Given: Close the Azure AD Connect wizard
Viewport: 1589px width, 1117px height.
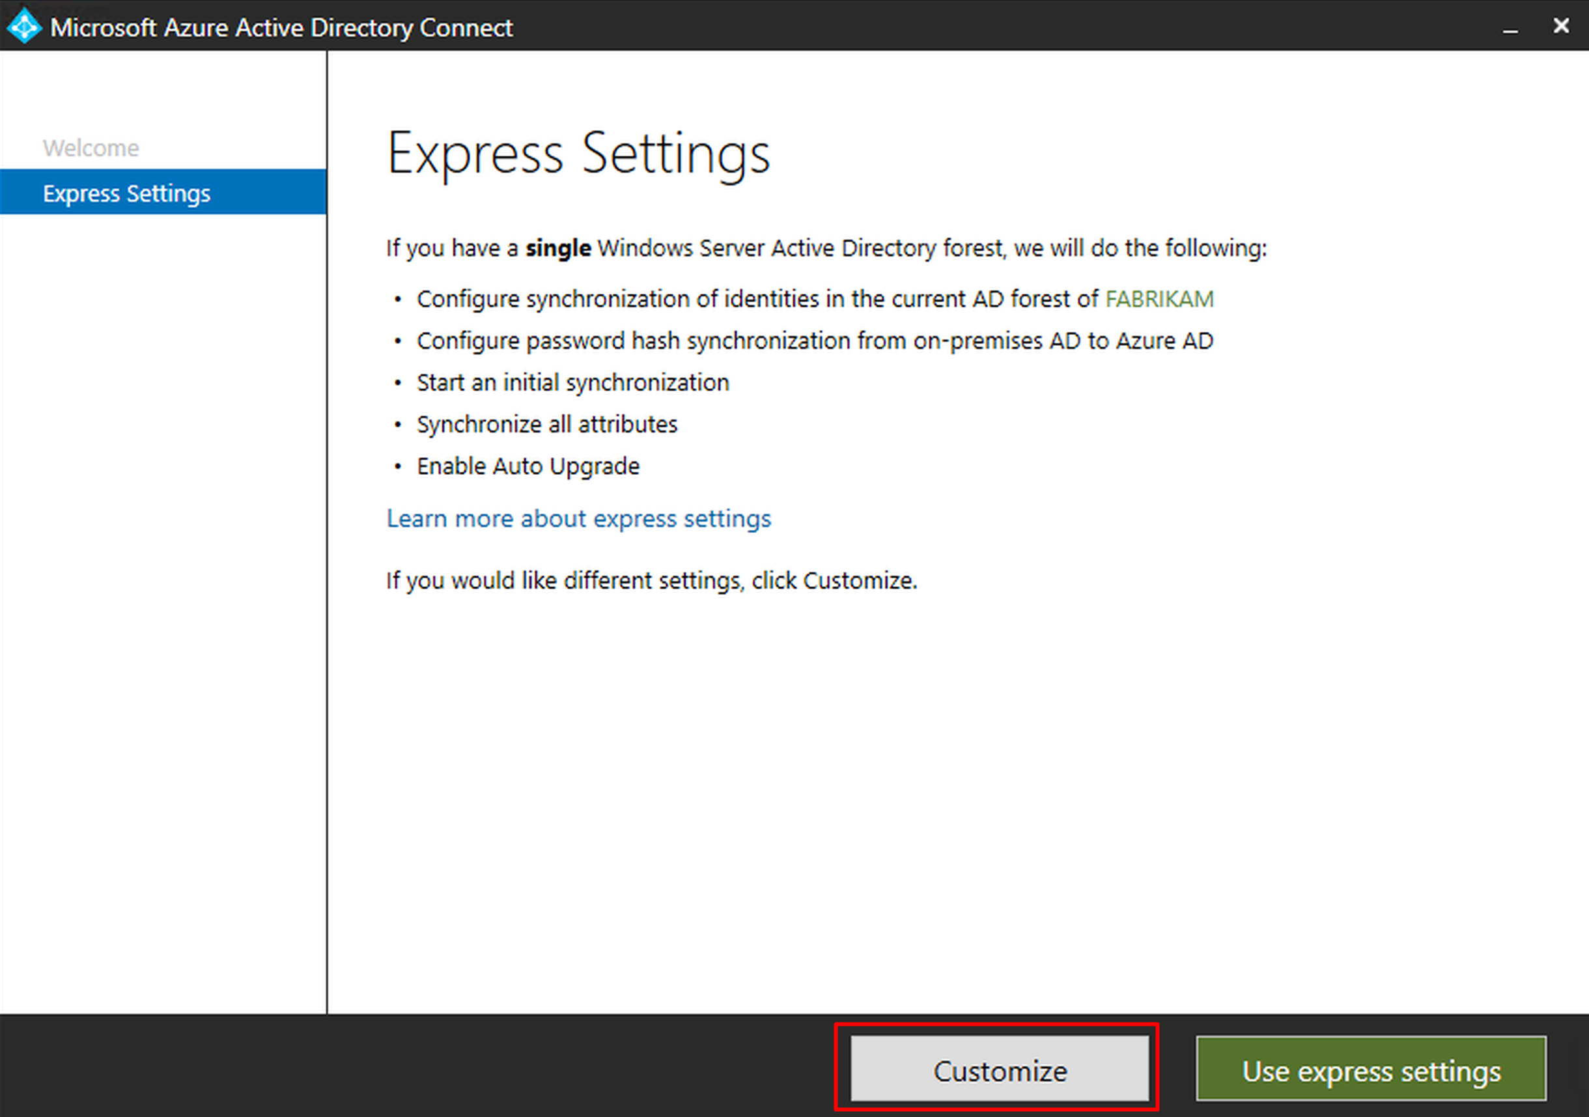Looking at the screenshot, I should tap(1560, 26).
